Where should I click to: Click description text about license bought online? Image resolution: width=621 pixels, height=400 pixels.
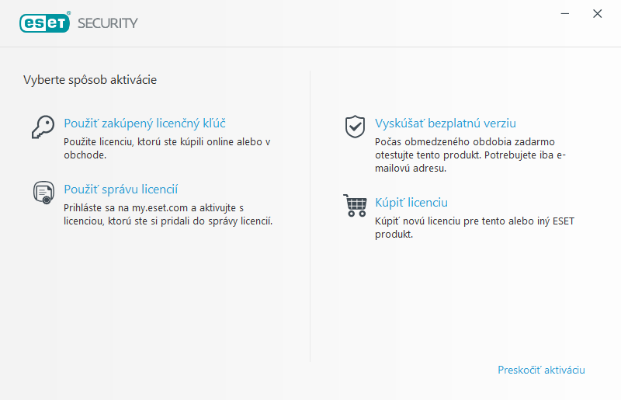(166, 148)
